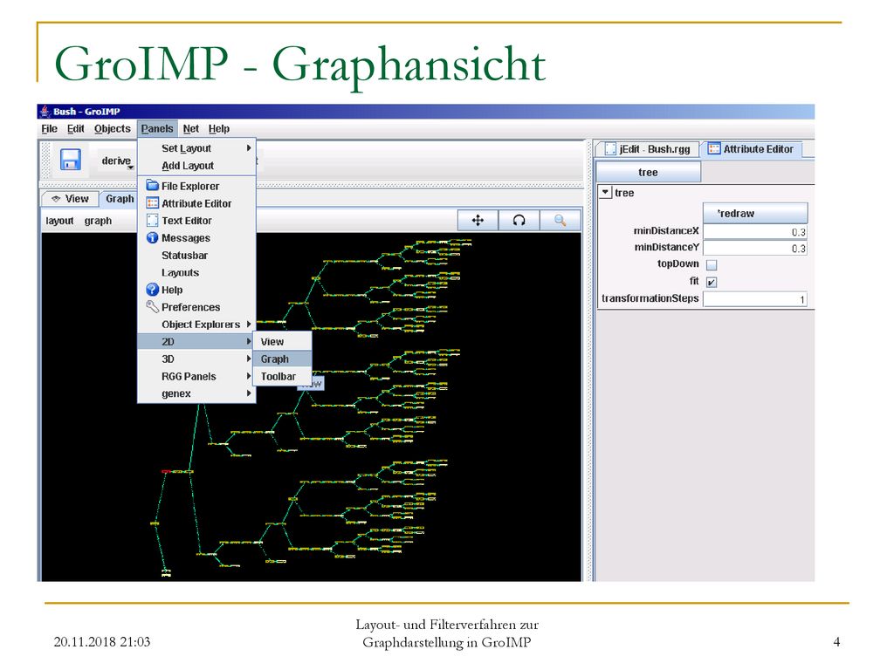Viewport: 894px width, 670px height.
Task: Click the Panels menu bar item
Action: pyautogui.click(x=157, y=129)
